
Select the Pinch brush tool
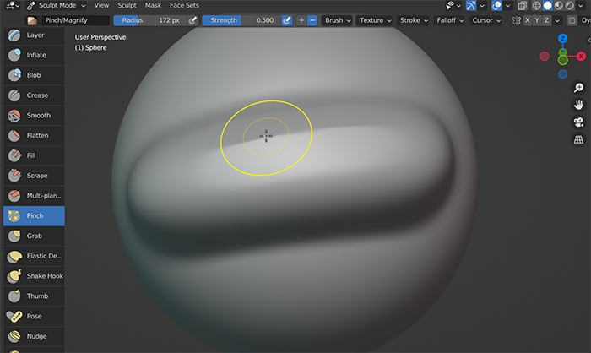point(34,215)
